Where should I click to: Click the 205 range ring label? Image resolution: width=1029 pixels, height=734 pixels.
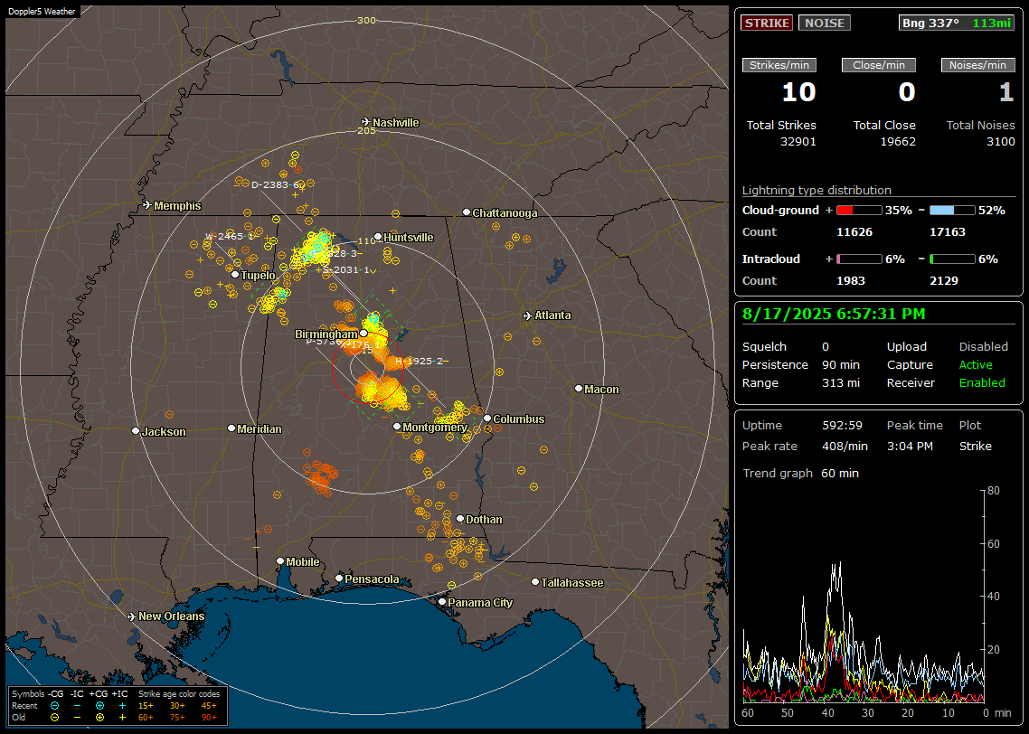(366, 130)
